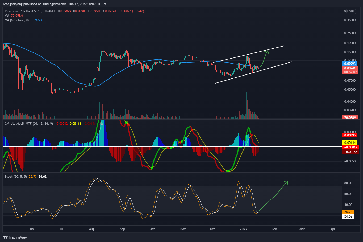Click the Jul label on time axis
This screenshot has width=363, height=242.
61,229
